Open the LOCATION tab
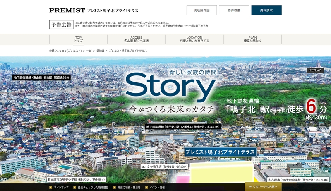This screenshot has width=331, height=191. coord(194,39)
